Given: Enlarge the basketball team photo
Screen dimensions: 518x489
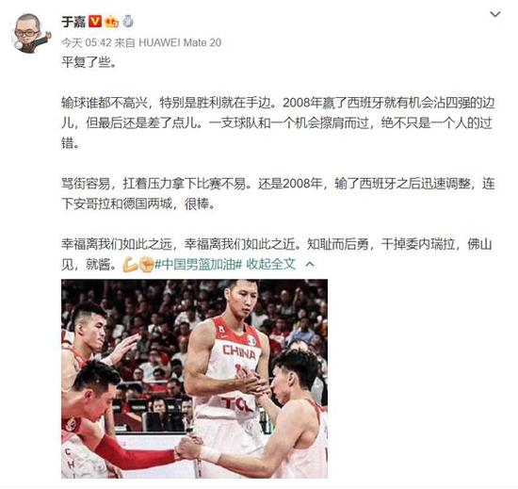Looking at the screenshot, I should pyautogui.click(x=195, y=379).
